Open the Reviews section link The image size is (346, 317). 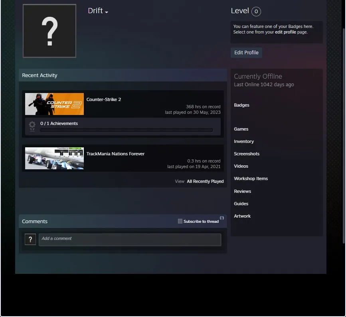[x=243, y=191]
